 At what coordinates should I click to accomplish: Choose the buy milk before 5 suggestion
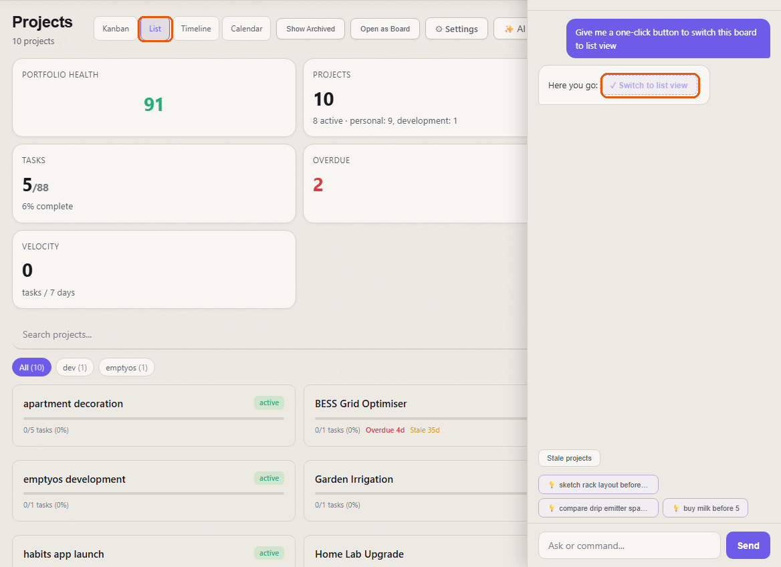pos(705,507)
